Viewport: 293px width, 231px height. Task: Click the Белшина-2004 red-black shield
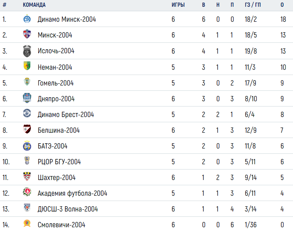pyautogui.click(x=27, y=129)
